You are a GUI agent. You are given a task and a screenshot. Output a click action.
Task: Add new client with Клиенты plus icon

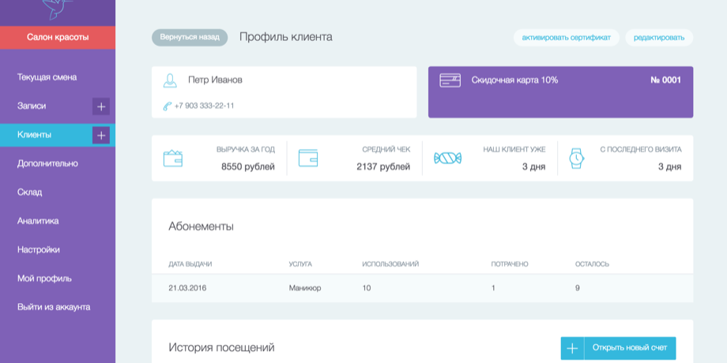[x=101, y=135]
